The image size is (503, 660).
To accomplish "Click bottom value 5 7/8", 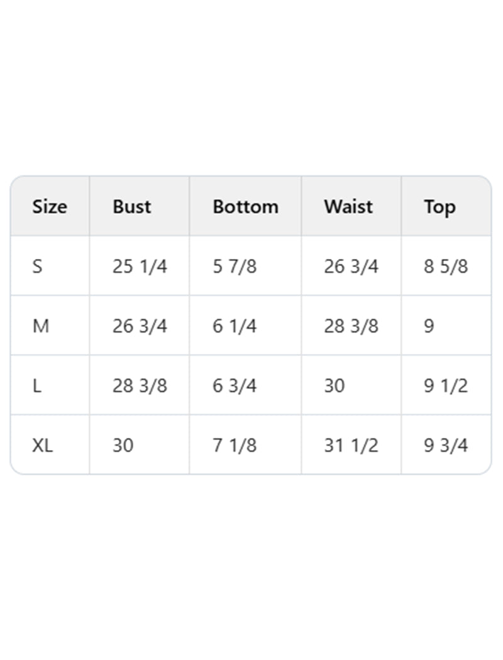I will 235,267.
